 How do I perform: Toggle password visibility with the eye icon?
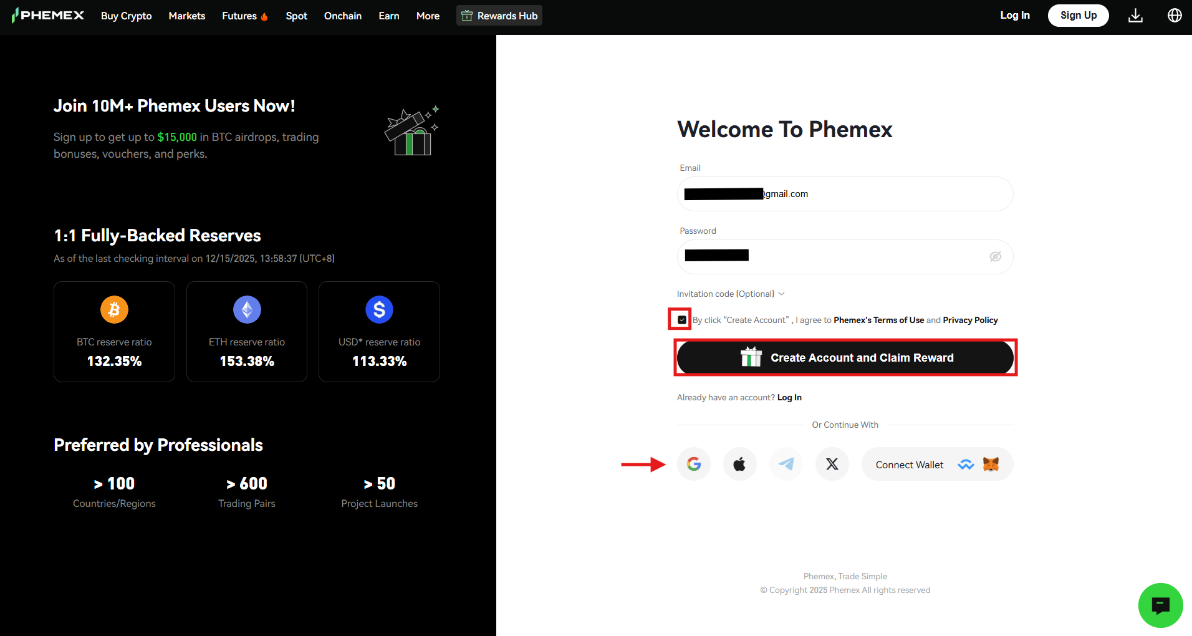995,256
